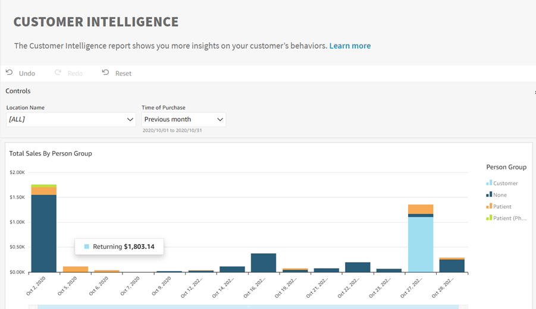This screenshot has width=536, height=309.
Task: Click the Oct 7, 2020 axis label
Action: pyautogui.click(x=130, y=286)
